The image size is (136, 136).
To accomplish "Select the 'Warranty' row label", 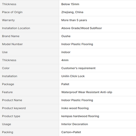I will 8,20.
